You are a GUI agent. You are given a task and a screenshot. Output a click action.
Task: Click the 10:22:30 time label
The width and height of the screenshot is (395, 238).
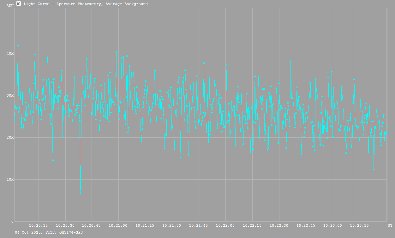tap(279, 226)
